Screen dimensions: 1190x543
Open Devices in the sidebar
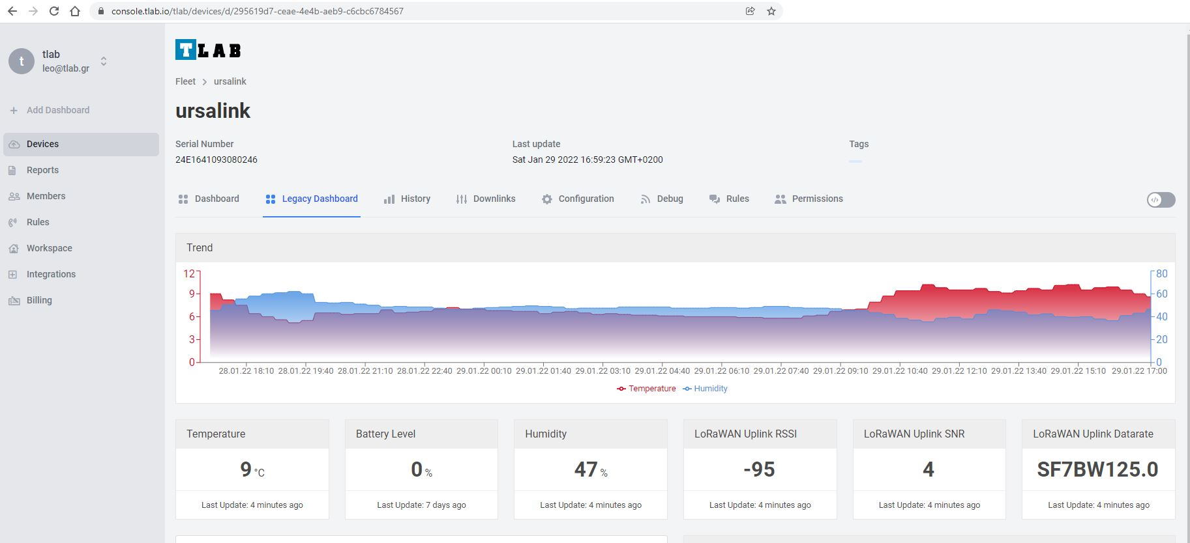point(81,144)
